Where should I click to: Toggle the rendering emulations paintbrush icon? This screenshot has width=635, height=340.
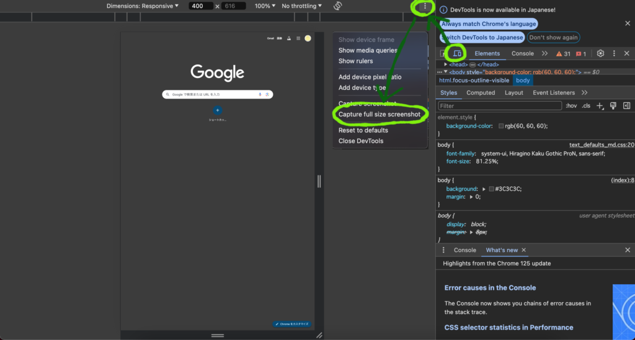613,106
